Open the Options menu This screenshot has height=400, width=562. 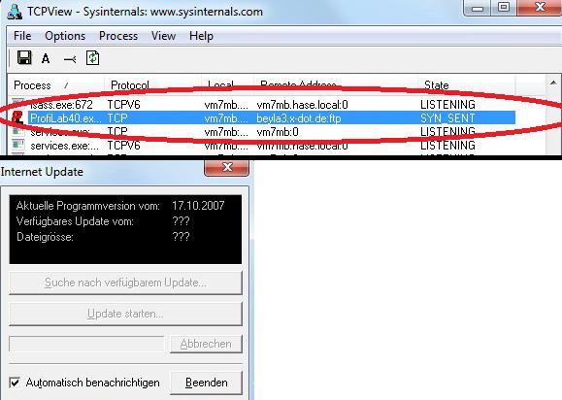coord(65,36)
